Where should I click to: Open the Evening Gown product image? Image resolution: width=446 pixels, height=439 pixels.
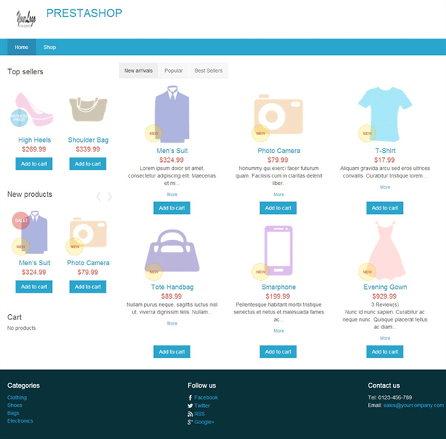pyautogui.click(x=386, y=250)
